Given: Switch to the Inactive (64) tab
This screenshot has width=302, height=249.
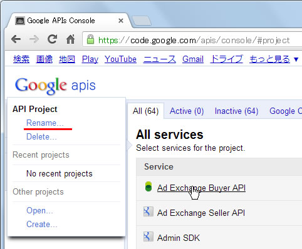Looking at the screenshot, I should [236, 111].
